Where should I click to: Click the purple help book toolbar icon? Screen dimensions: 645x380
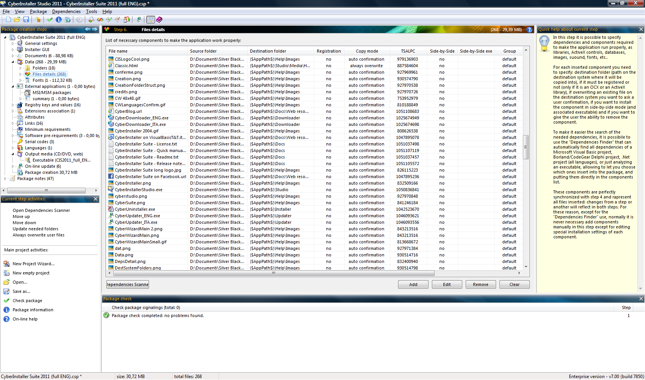coord(159,19)
